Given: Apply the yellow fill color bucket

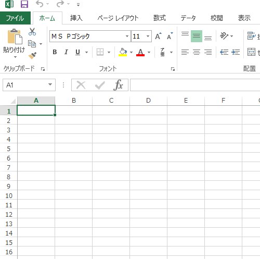Looking at the screenshot, I should coord(123,52).
